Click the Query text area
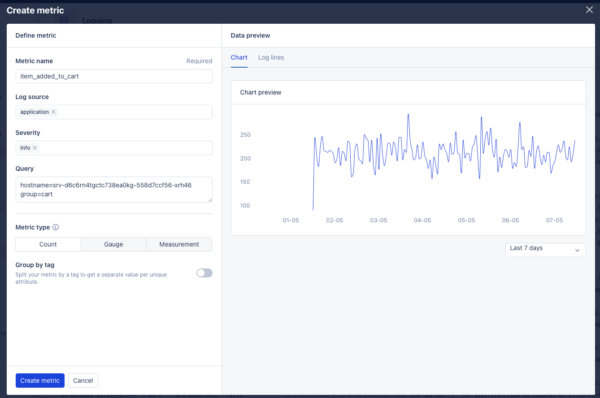Screen dimensions: 600x398 pos(114,190)
